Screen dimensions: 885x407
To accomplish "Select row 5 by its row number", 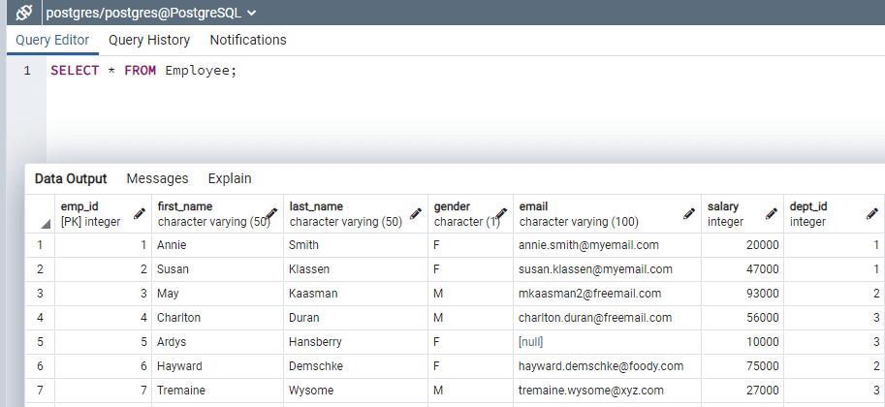I will click(x=40, y=342).
